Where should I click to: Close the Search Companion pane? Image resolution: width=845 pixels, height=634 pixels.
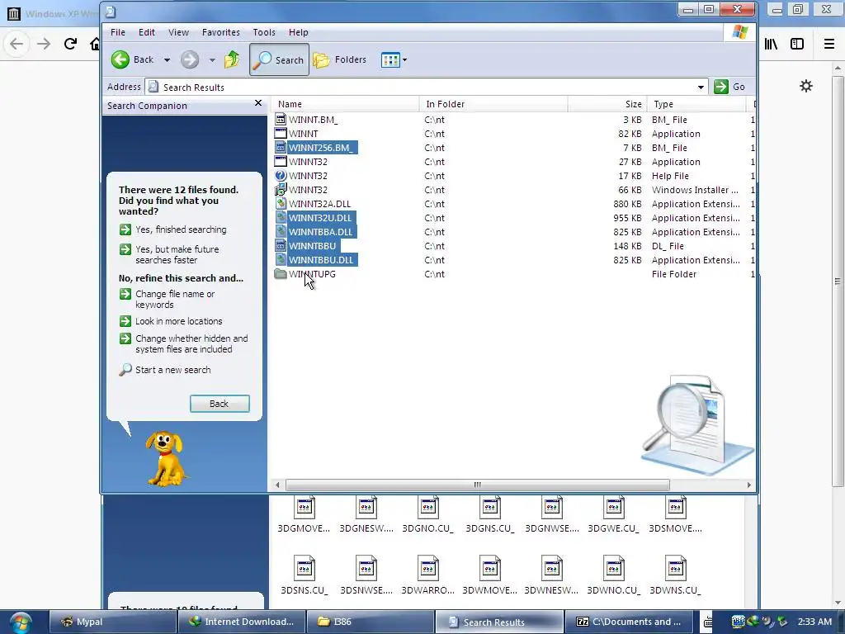pyautogui.click(x=258, y=103)
